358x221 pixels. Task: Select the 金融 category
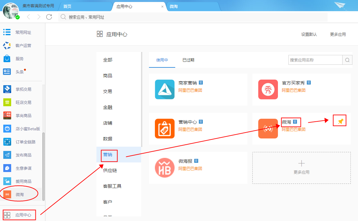(119, 107)
